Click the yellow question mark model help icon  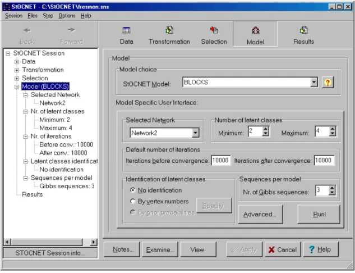328,83
